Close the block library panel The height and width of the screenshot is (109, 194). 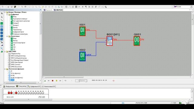click(x=41, y=10)
